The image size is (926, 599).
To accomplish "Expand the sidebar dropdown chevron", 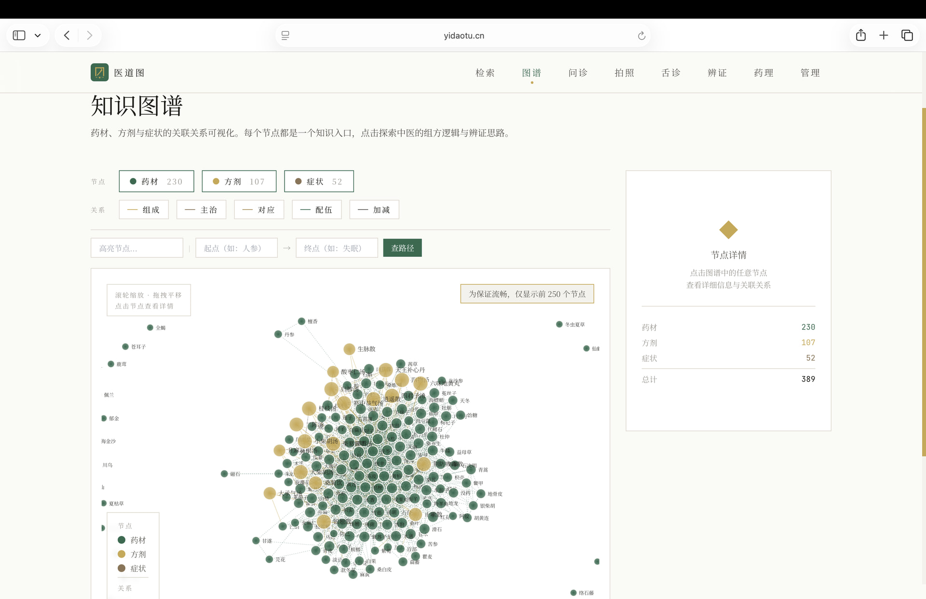I will [38, 35].
